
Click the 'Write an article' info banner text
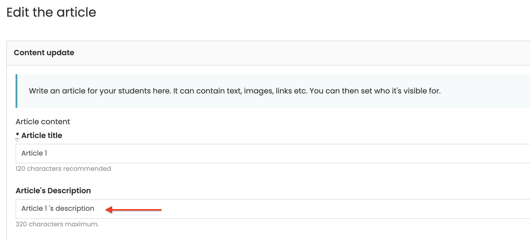235,91
